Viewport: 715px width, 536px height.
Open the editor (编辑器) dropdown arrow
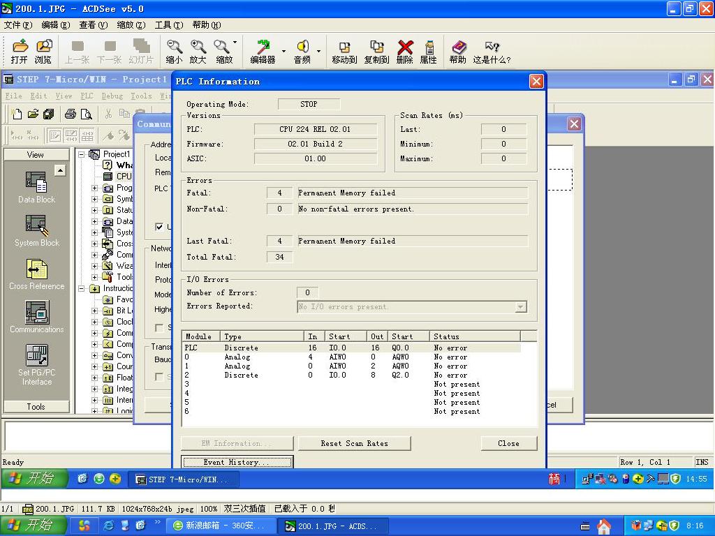(x=283, y=52)
